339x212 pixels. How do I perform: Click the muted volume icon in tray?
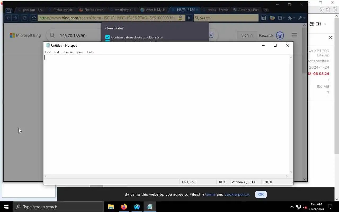(305, 207)
